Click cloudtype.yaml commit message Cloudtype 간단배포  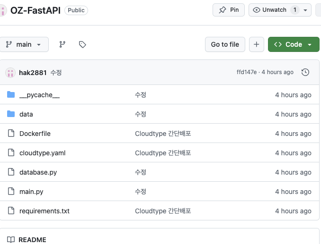point(163,153)
